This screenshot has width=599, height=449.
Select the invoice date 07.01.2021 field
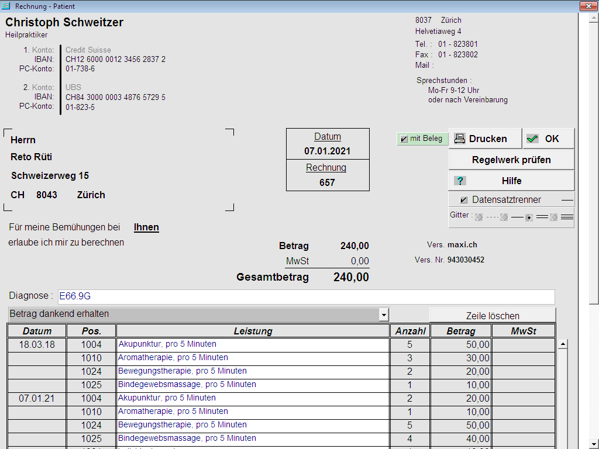point(327,151)
